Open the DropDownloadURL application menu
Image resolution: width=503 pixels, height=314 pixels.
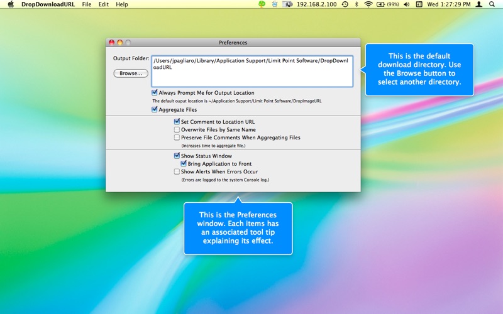click(48, 4)
